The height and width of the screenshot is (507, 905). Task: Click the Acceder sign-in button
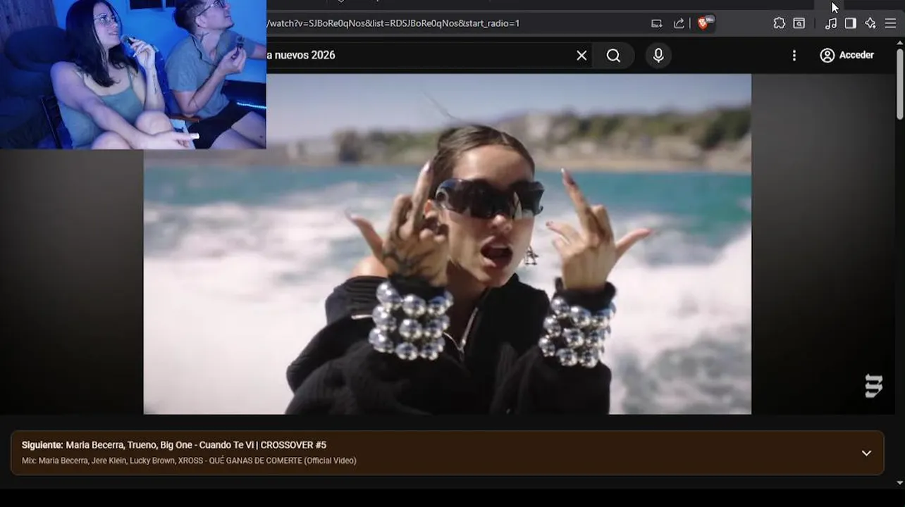click(x=847, y=55)
